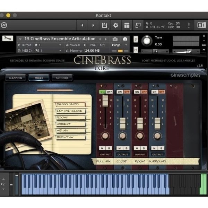
Task: Click Close channel fader handle
Action: click(123, 123)
